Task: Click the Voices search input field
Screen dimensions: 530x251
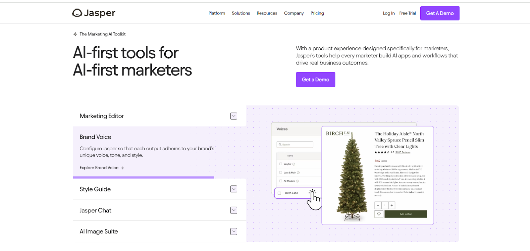Action: point(295,145)
